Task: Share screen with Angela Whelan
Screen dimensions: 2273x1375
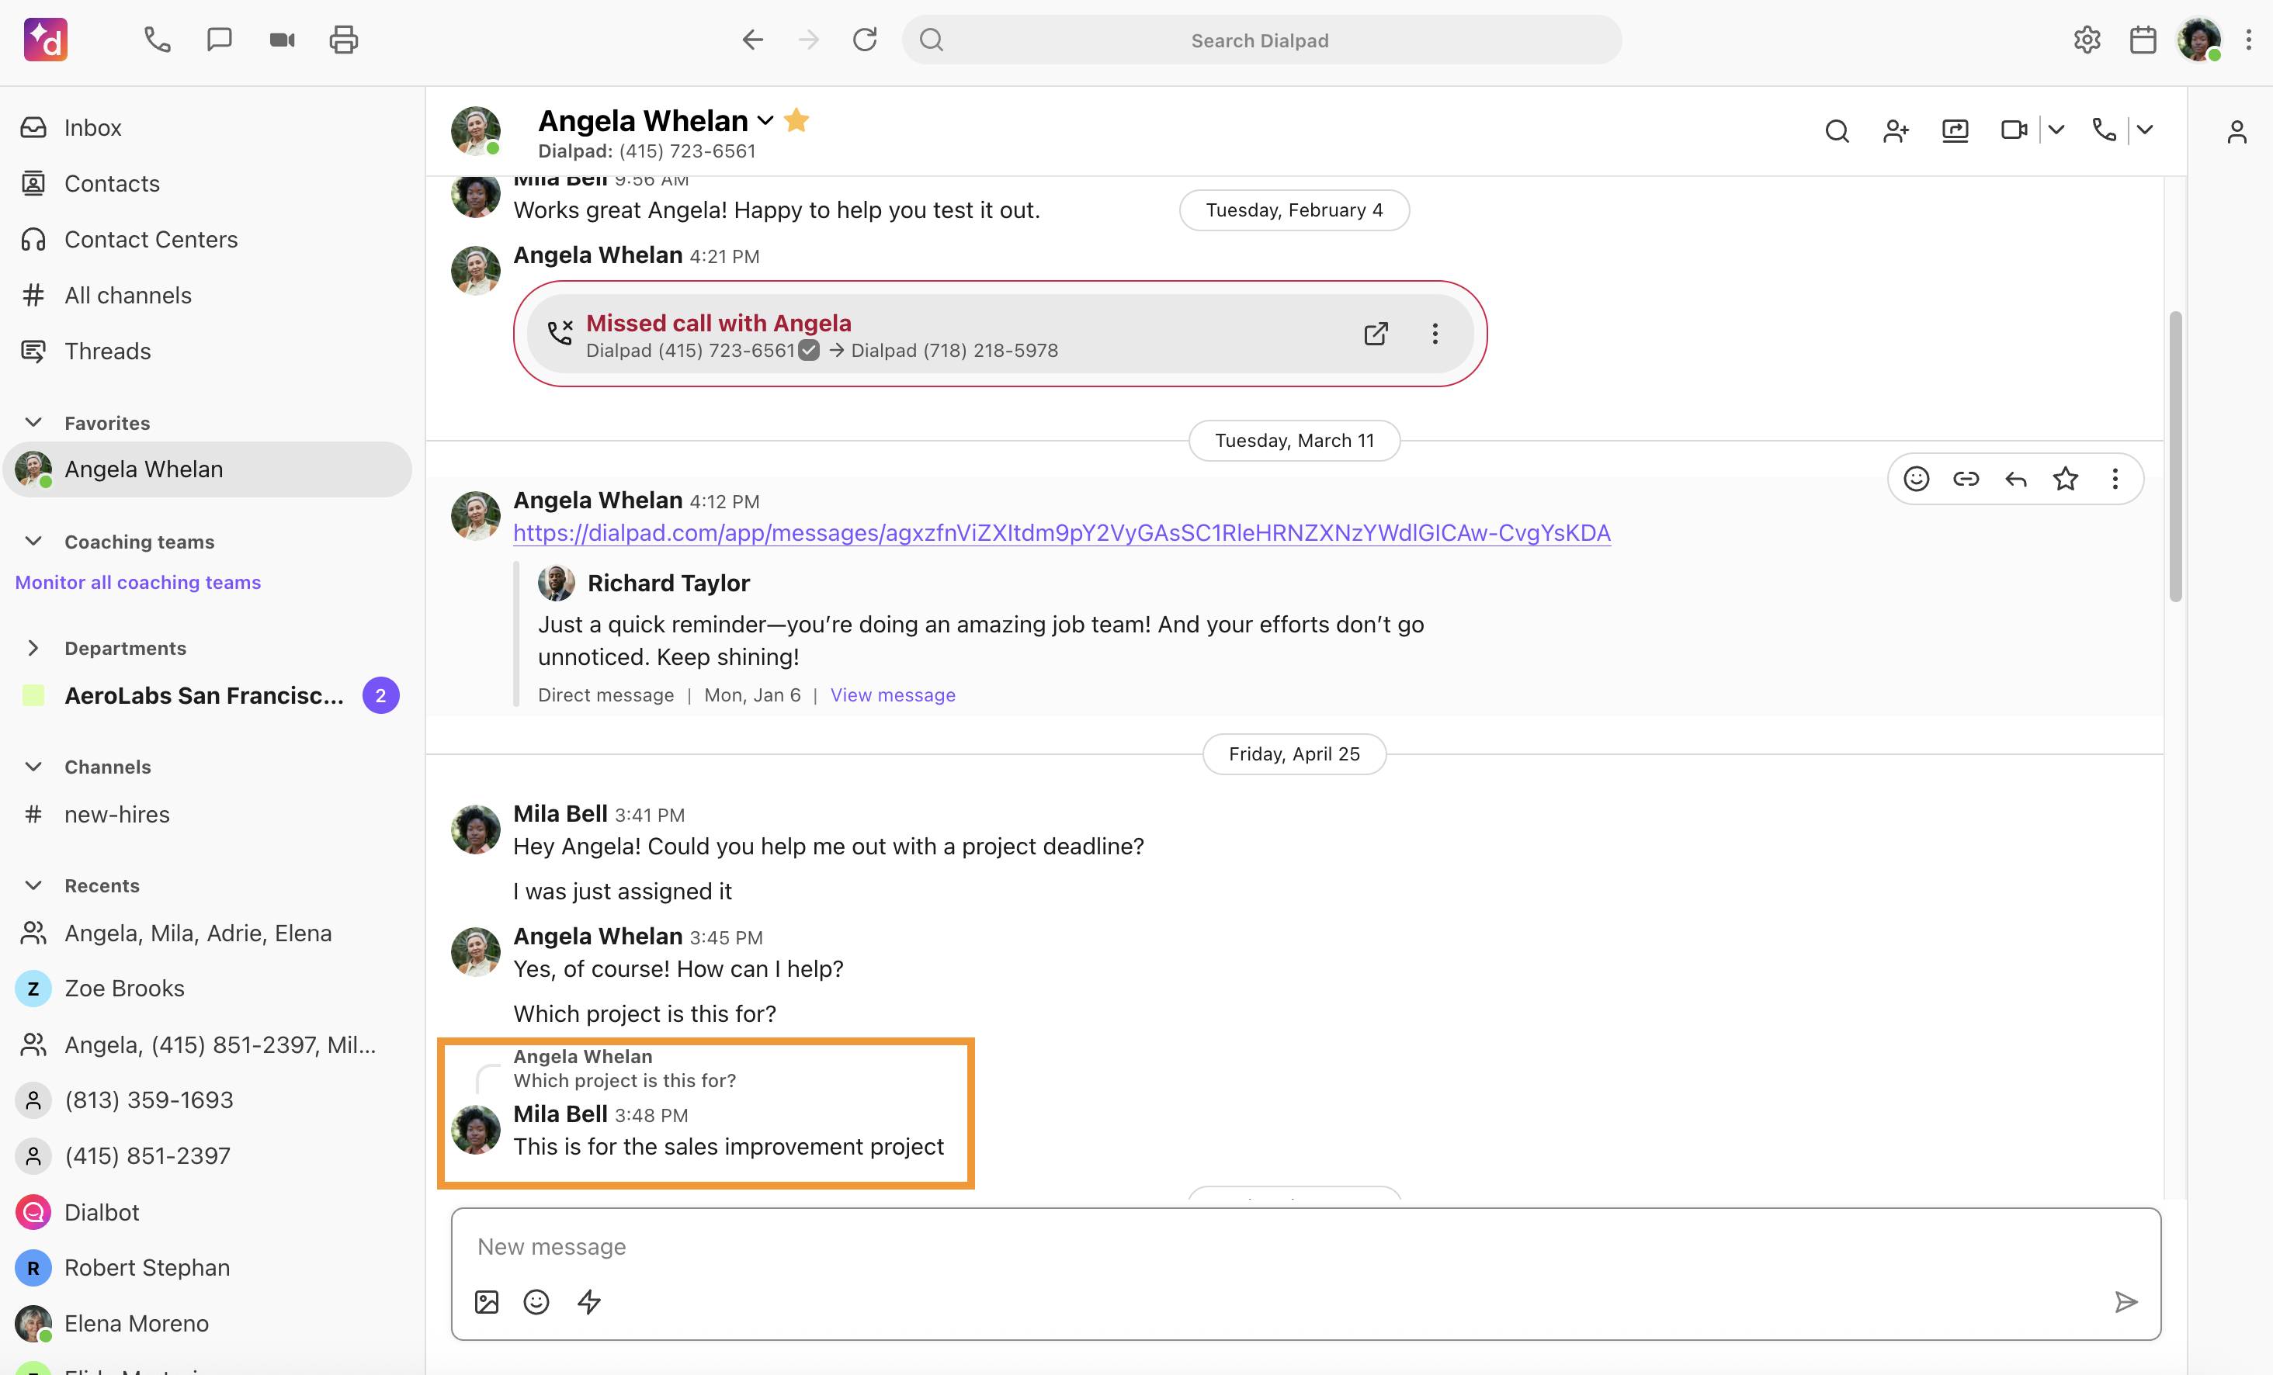Action: 1955,131
